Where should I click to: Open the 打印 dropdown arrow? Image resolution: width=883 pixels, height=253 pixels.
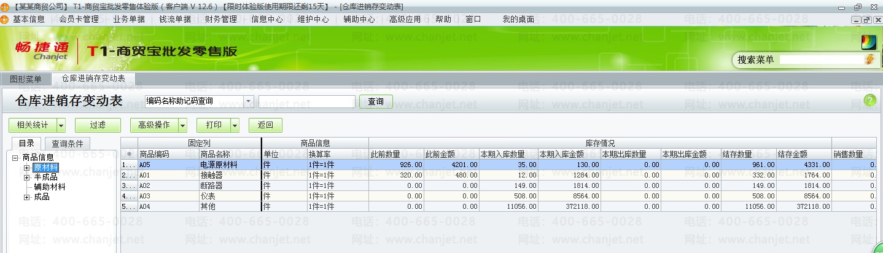pos(235,125)
